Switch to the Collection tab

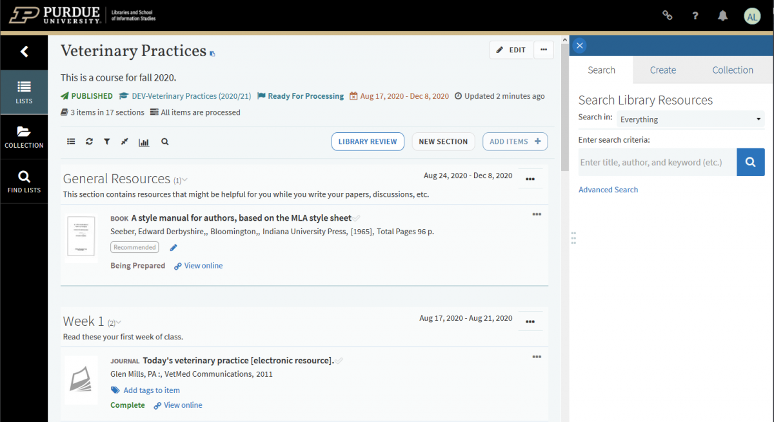pos(732,70)
